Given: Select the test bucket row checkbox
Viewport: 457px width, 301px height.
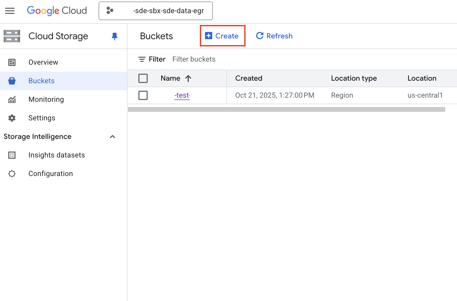Looking at the screenshot, I should point(143,95).
